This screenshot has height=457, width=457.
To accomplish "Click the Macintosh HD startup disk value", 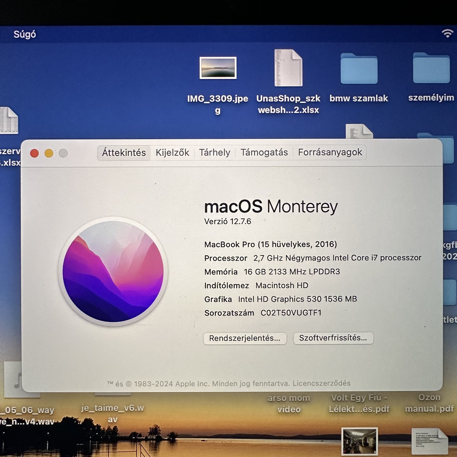I will point(282,286).
